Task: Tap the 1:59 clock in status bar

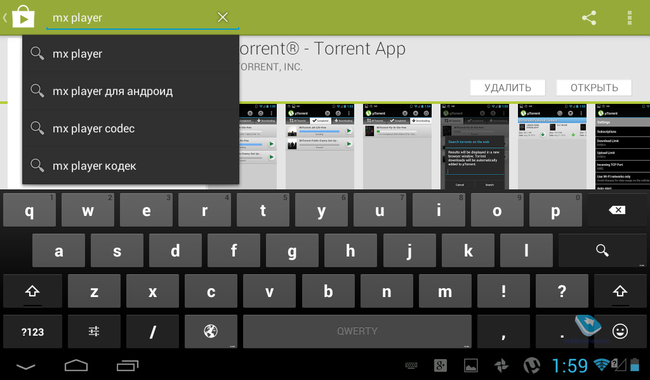Action: 569,366
